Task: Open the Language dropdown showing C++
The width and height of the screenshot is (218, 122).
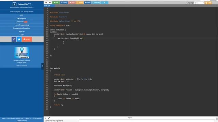Action: tap(199, 3)
